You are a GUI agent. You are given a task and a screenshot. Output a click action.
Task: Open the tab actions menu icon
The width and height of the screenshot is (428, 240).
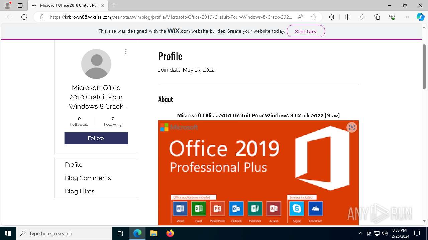pos(20,5)
